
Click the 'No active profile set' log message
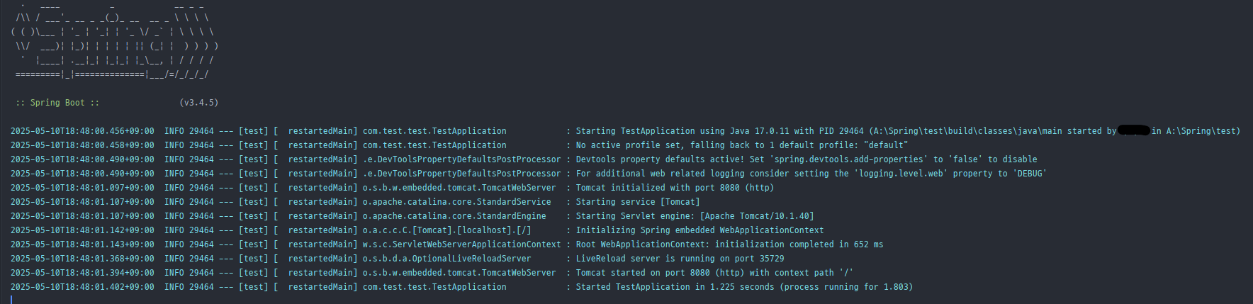coord(741,145)
